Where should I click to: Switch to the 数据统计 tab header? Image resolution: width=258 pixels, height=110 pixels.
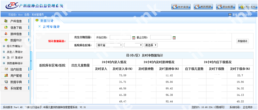tap(47, 21)
